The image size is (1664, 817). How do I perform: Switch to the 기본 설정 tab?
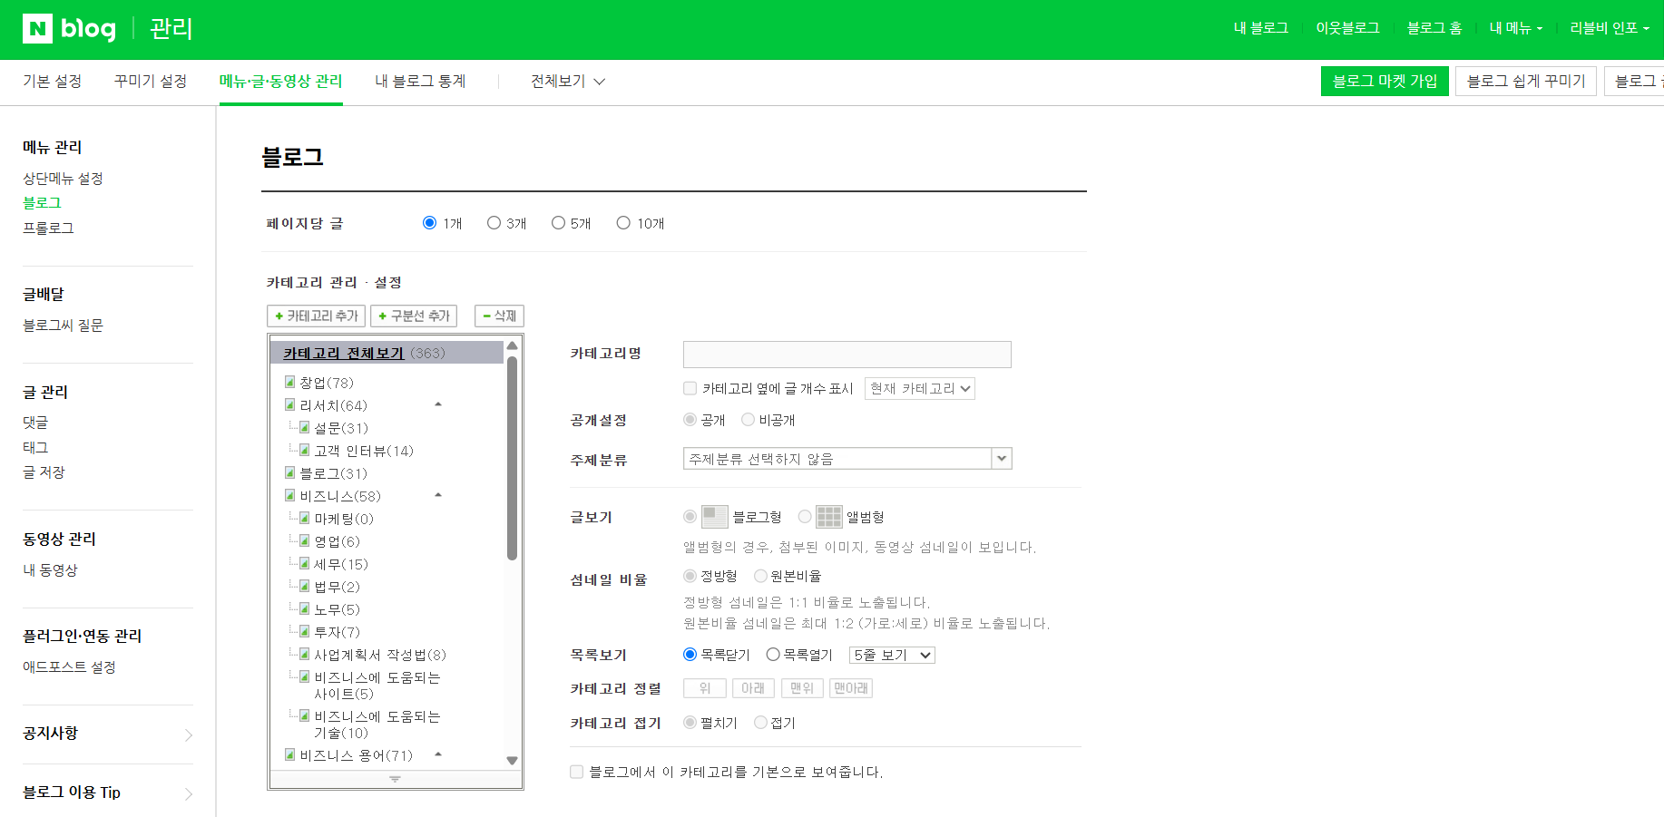[51, 81]
